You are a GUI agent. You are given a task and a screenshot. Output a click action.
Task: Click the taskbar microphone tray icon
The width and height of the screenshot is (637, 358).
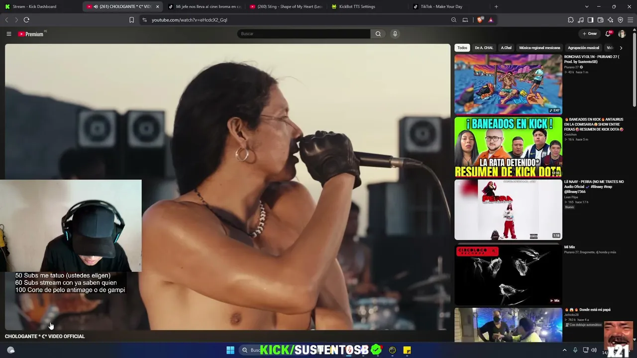tap(575, 350)
